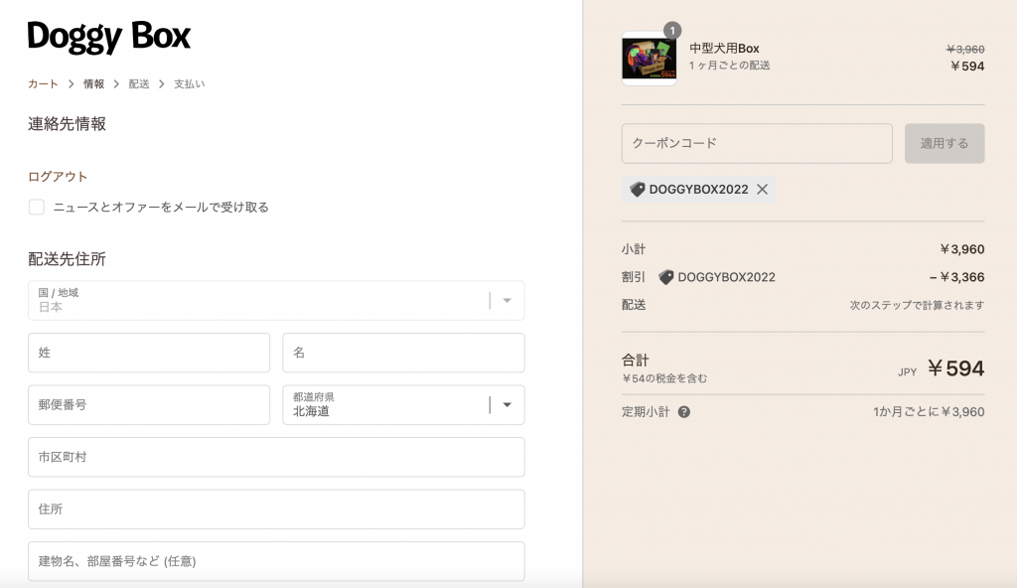This screenshot has width=1017, height=588.
Task: Click the help icon beside 定期小計
Action: coord(684,412)
